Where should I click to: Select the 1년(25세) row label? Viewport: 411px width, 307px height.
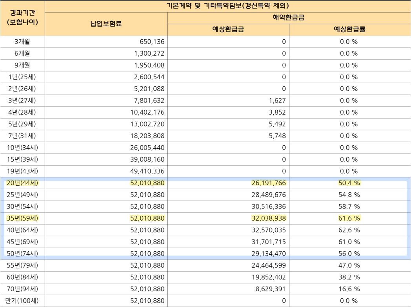click(22, 77)
